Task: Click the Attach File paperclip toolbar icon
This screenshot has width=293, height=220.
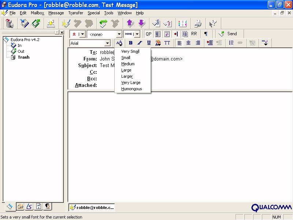Action: click(156, 23)
